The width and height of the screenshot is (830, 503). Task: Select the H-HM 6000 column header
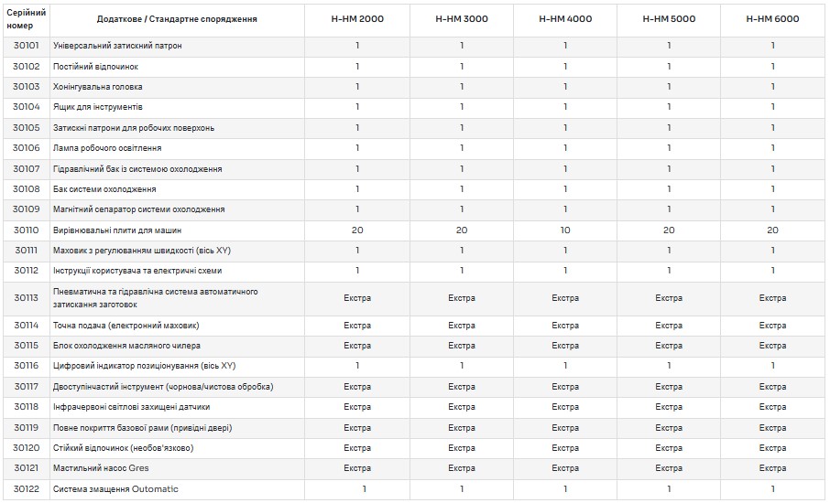point(772,18)
